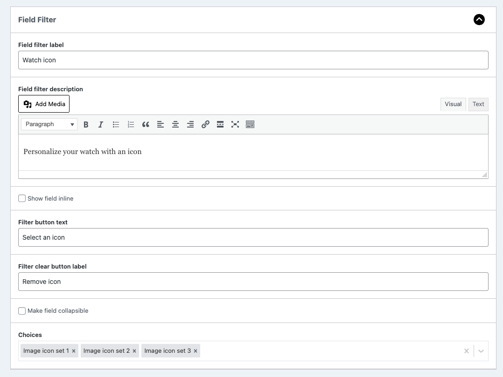Screen dimensions: 503x377
Task: Click the Filter button text input field
Action: coord(253,237)
